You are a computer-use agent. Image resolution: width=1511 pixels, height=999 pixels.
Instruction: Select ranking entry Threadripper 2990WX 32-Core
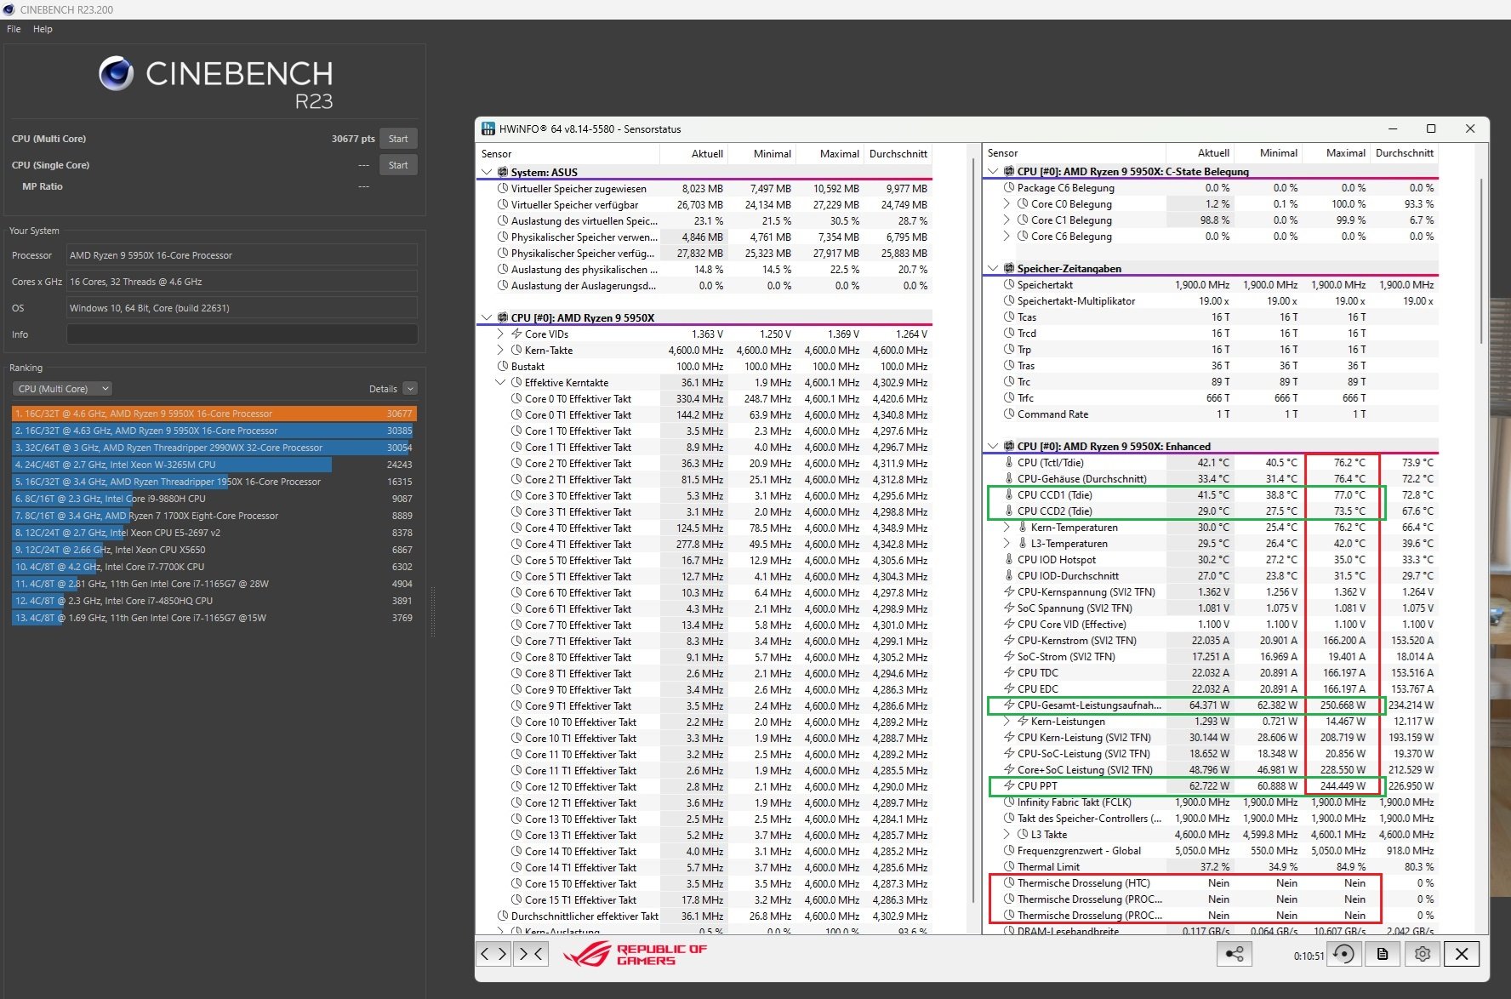214,448
